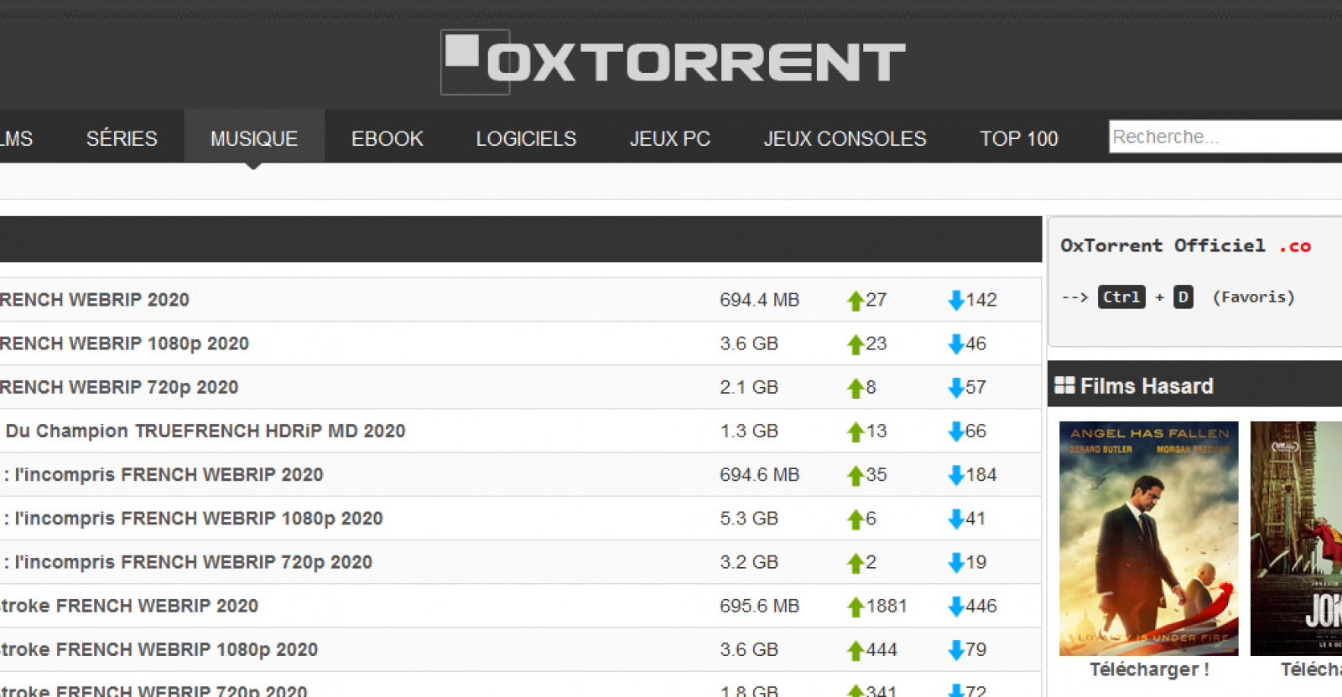
Task: Click blue leech arrow beside 46
Action: [x=955, y=344]
